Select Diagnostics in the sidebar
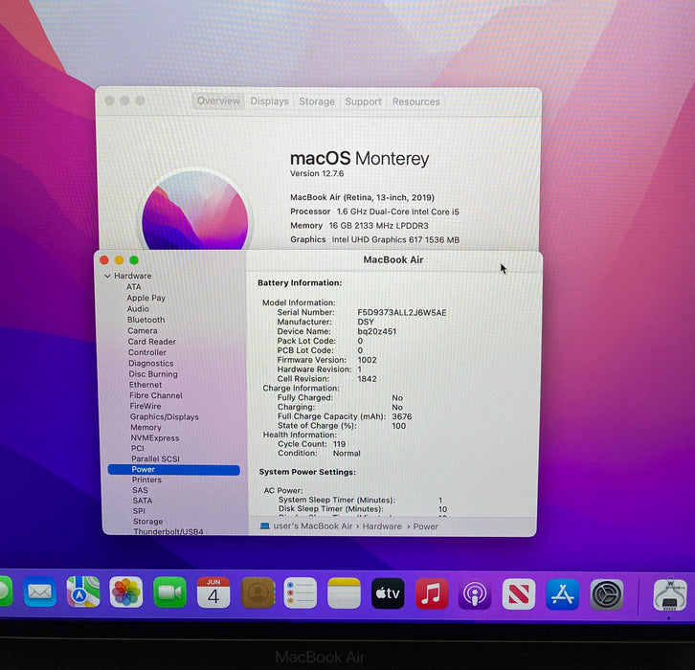The image size is (695, 670). click(151, 364)
